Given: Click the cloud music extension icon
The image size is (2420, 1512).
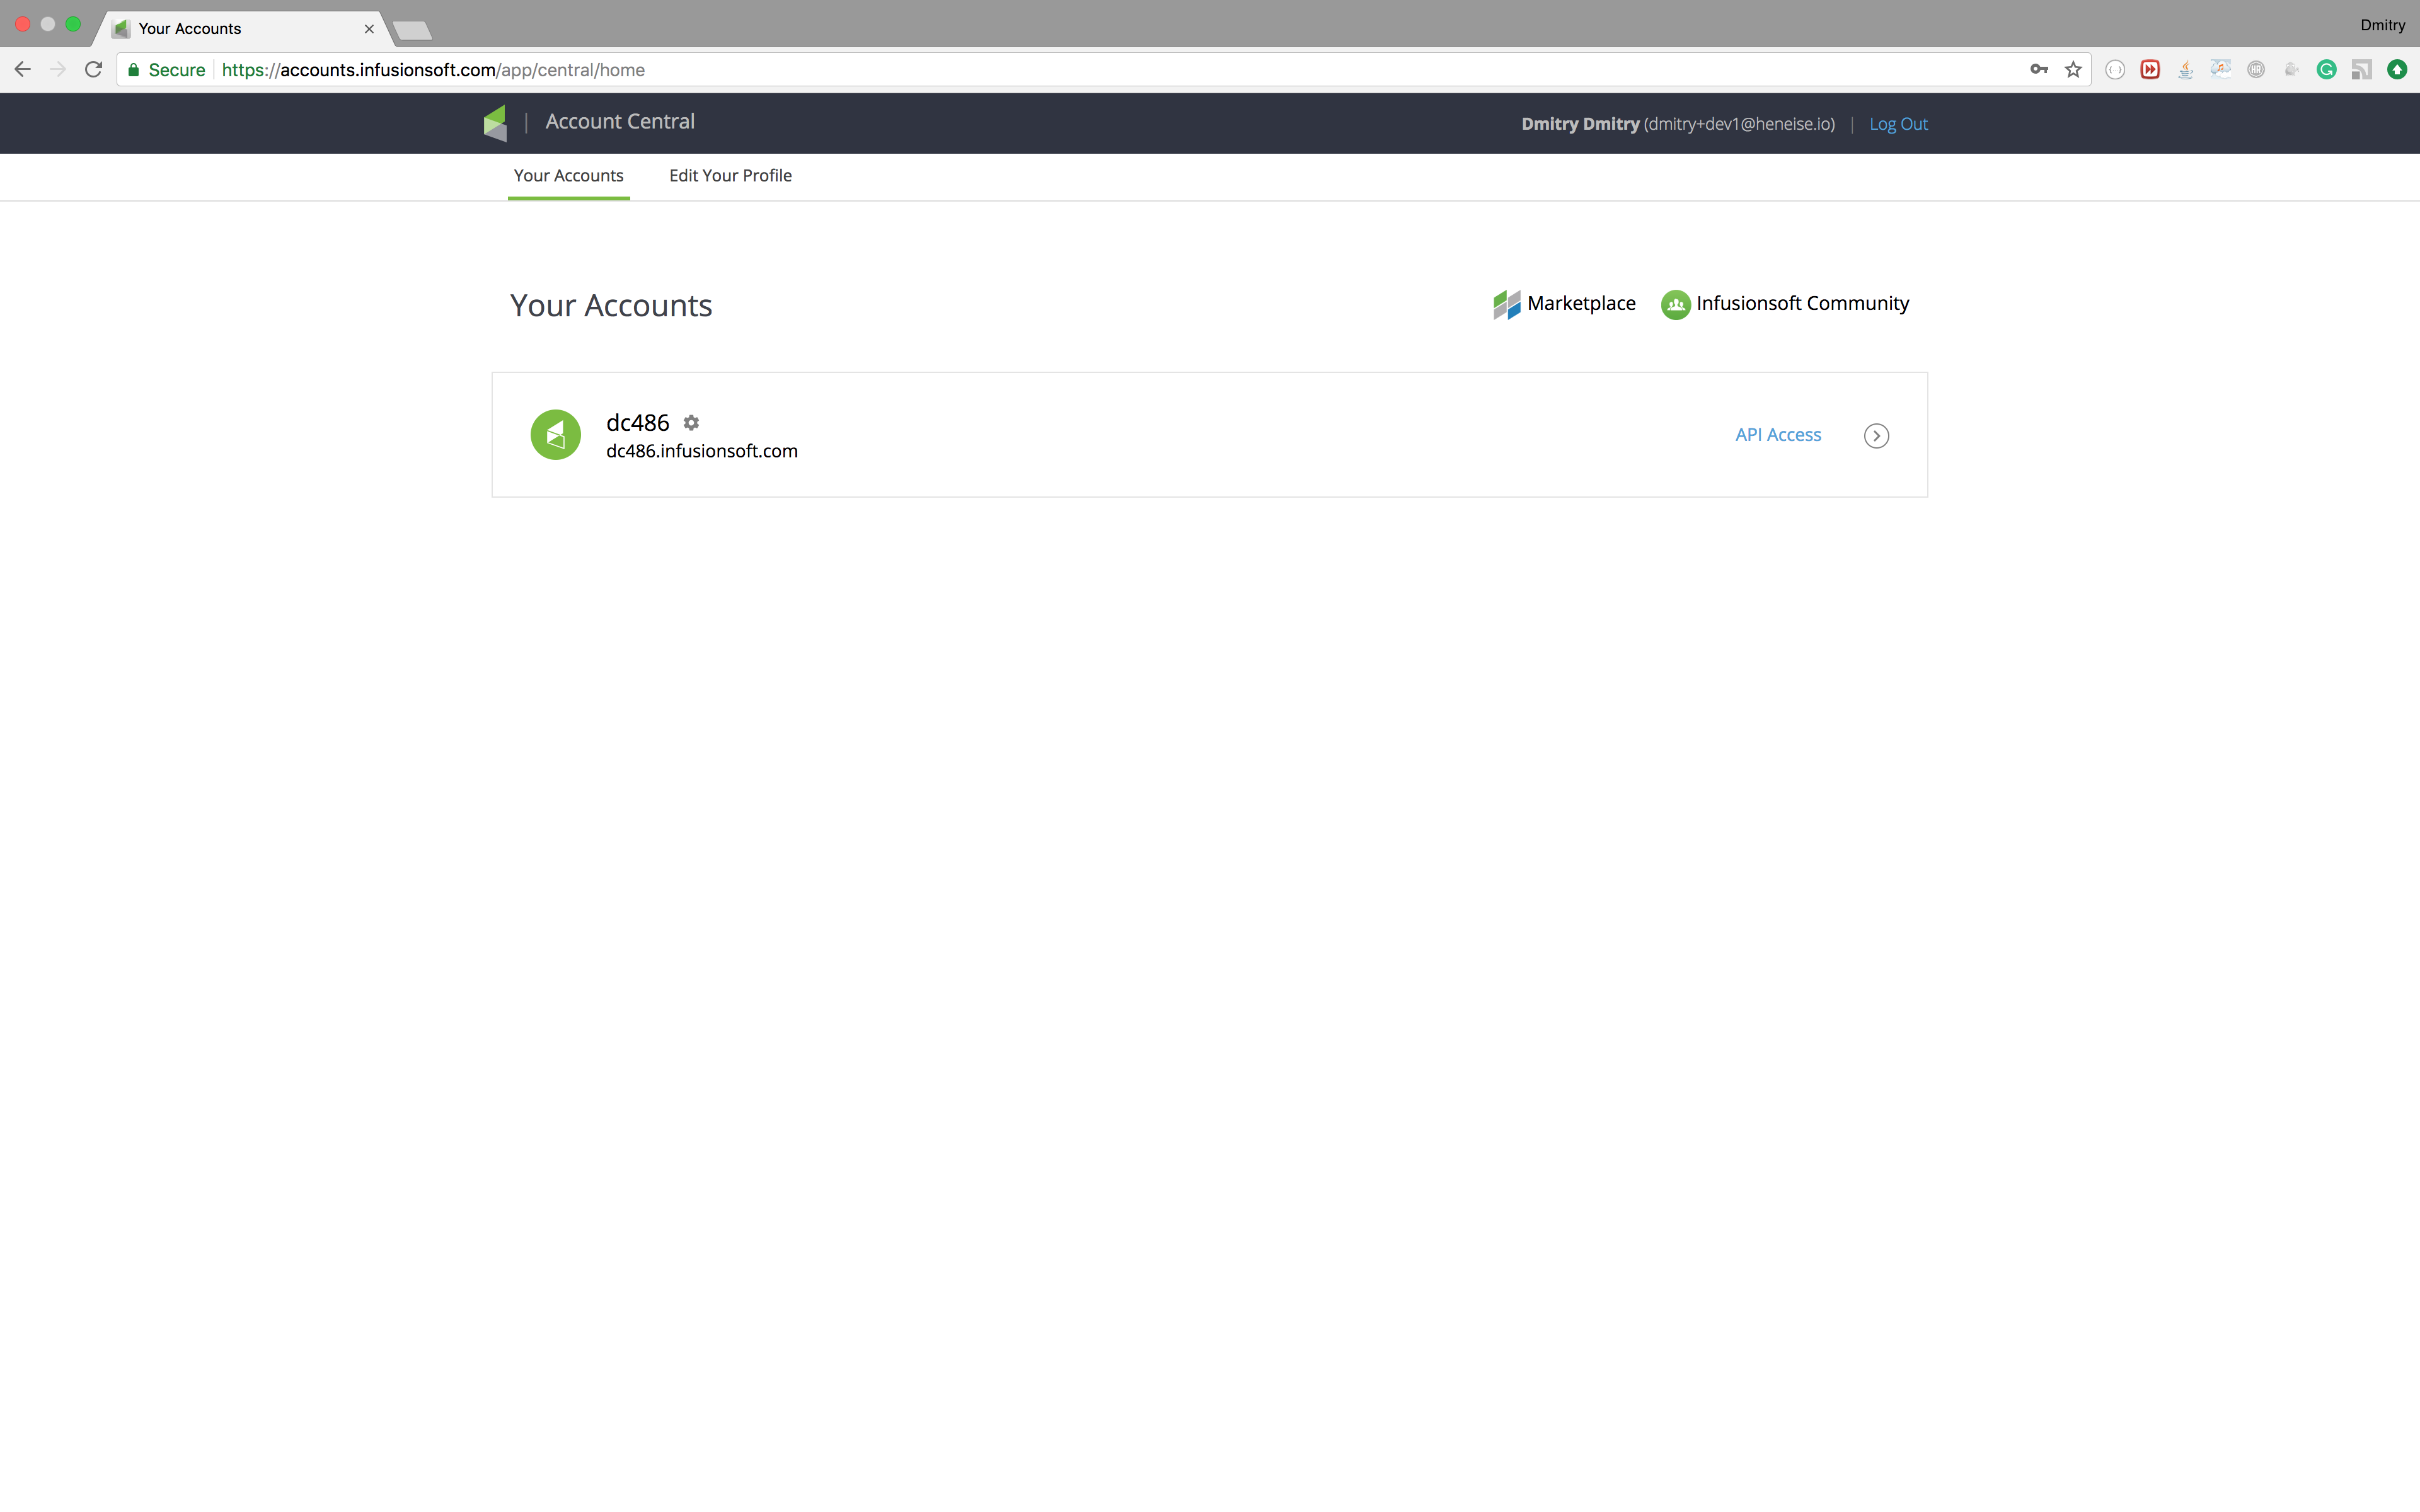Looking at the screenshot, I should pos(2220,69).
